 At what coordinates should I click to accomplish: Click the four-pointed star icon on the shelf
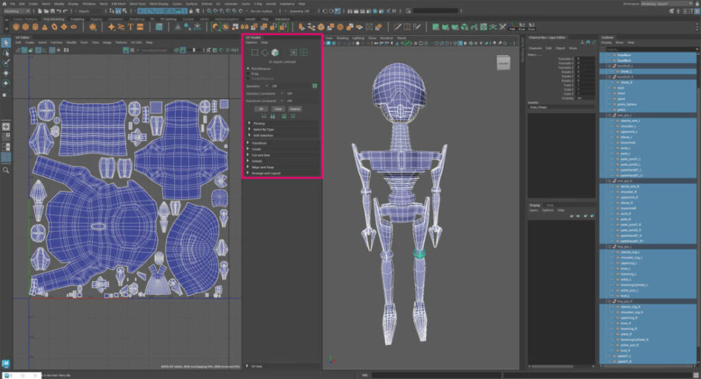(112, 27)
